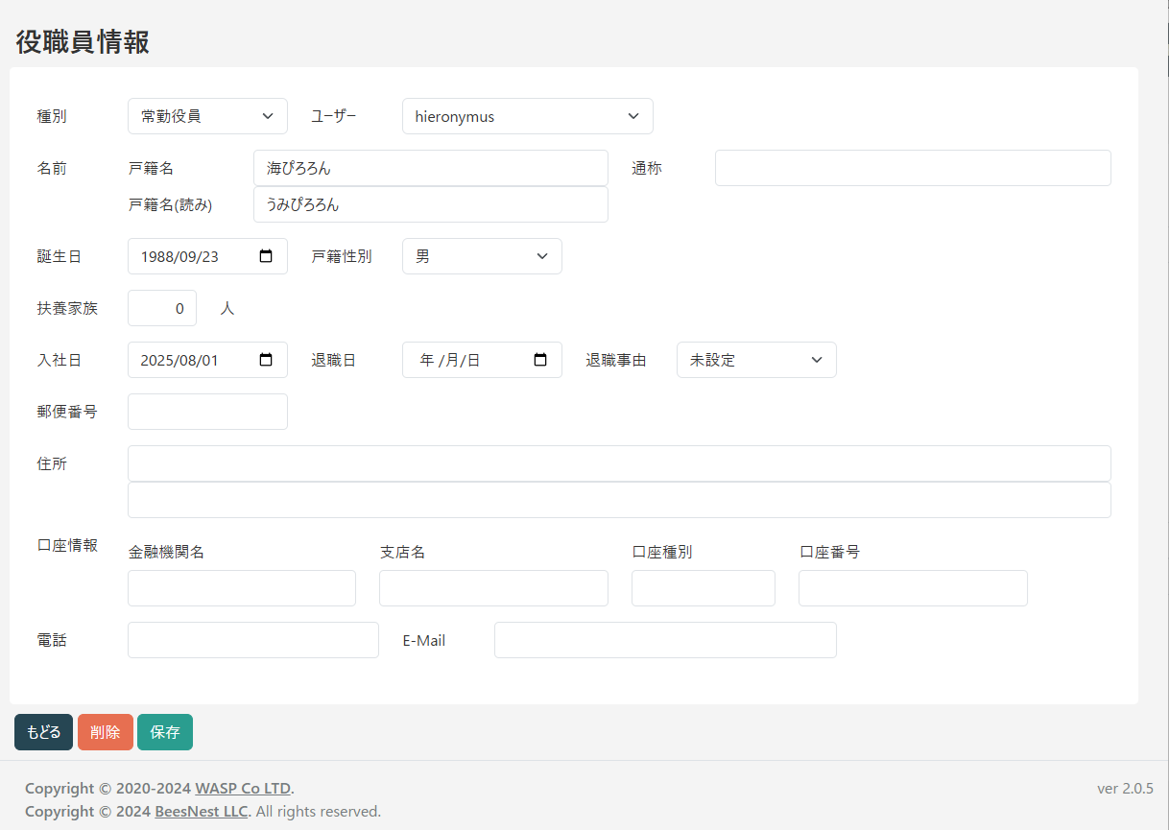Click the もどる button

(x=43, y=732)
